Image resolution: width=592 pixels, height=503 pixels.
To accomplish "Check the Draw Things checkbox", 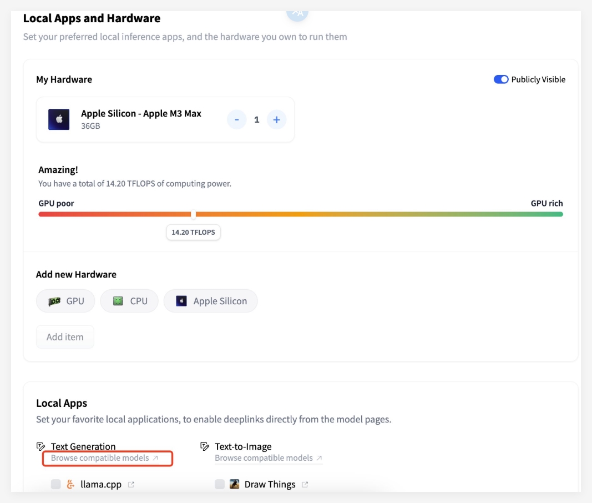I will pyautogui.click(x=220, y=484).
